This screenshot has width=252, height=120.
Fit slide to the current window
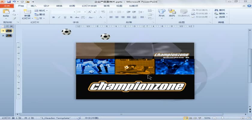tap(248, 118)
